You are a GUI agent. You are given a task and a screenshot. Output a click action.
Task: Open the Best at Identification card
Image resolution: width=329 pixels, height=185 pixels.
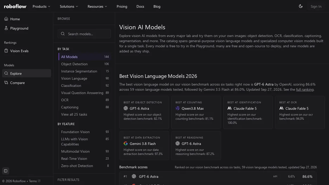point(248,112)
